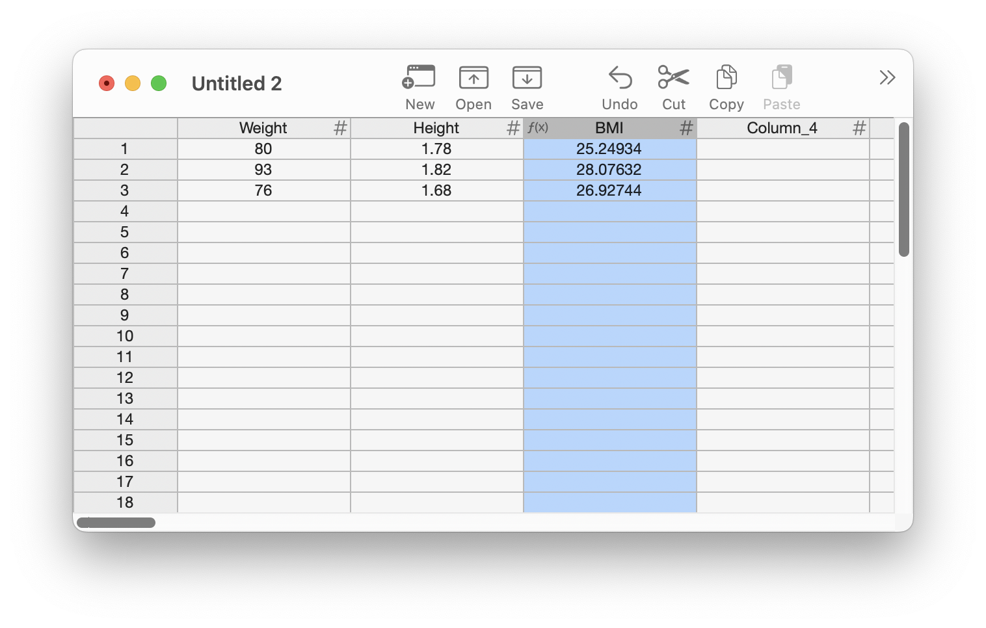Click the New window toolbar icon
Screen dimensions: 986x628
point(419,77)
